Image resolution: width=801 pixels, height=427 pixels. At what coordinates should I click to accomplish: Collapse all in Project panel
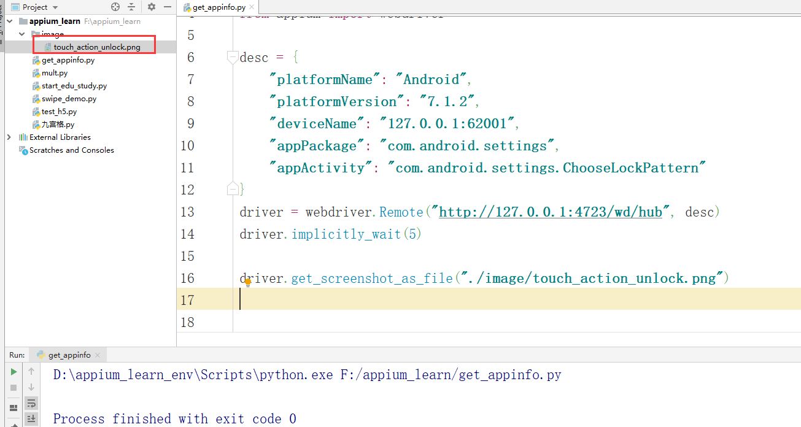coord(131,7)
